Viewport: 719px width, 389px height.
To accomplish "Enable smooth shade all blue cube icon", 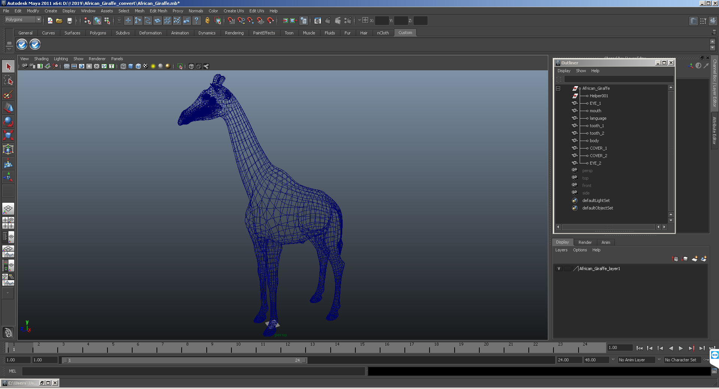I will (131, 66).
